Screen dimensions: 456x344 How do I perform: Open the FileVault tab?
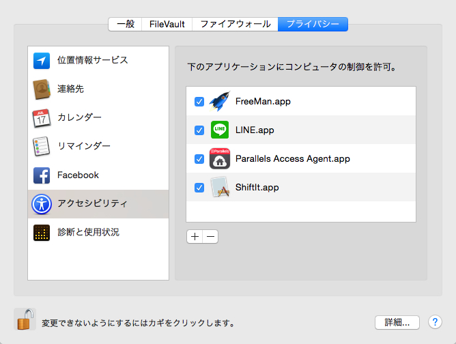pyautogui.click(x=167, y=24)
